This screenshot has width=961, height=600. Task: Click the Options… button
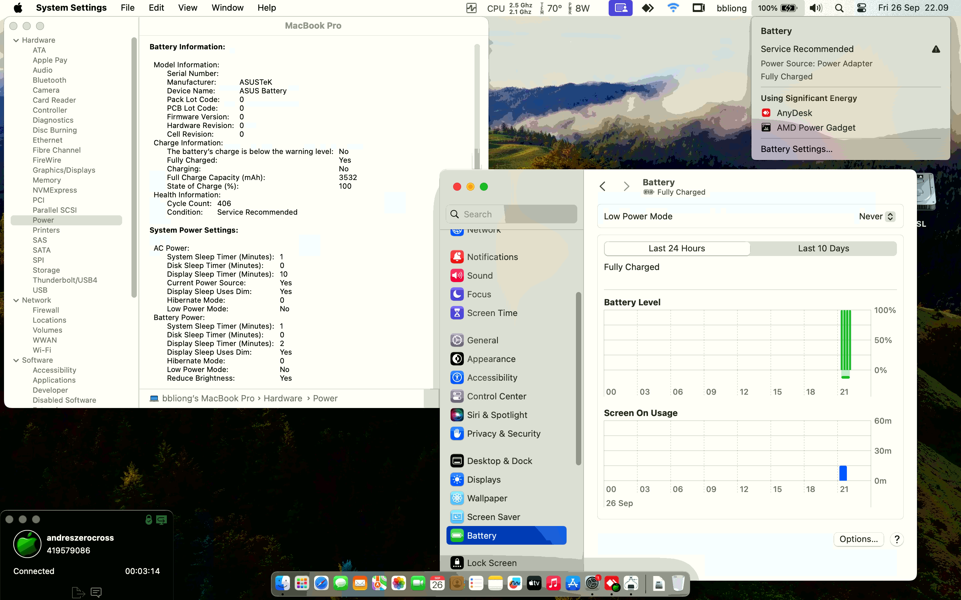click(x=859, y=539)
